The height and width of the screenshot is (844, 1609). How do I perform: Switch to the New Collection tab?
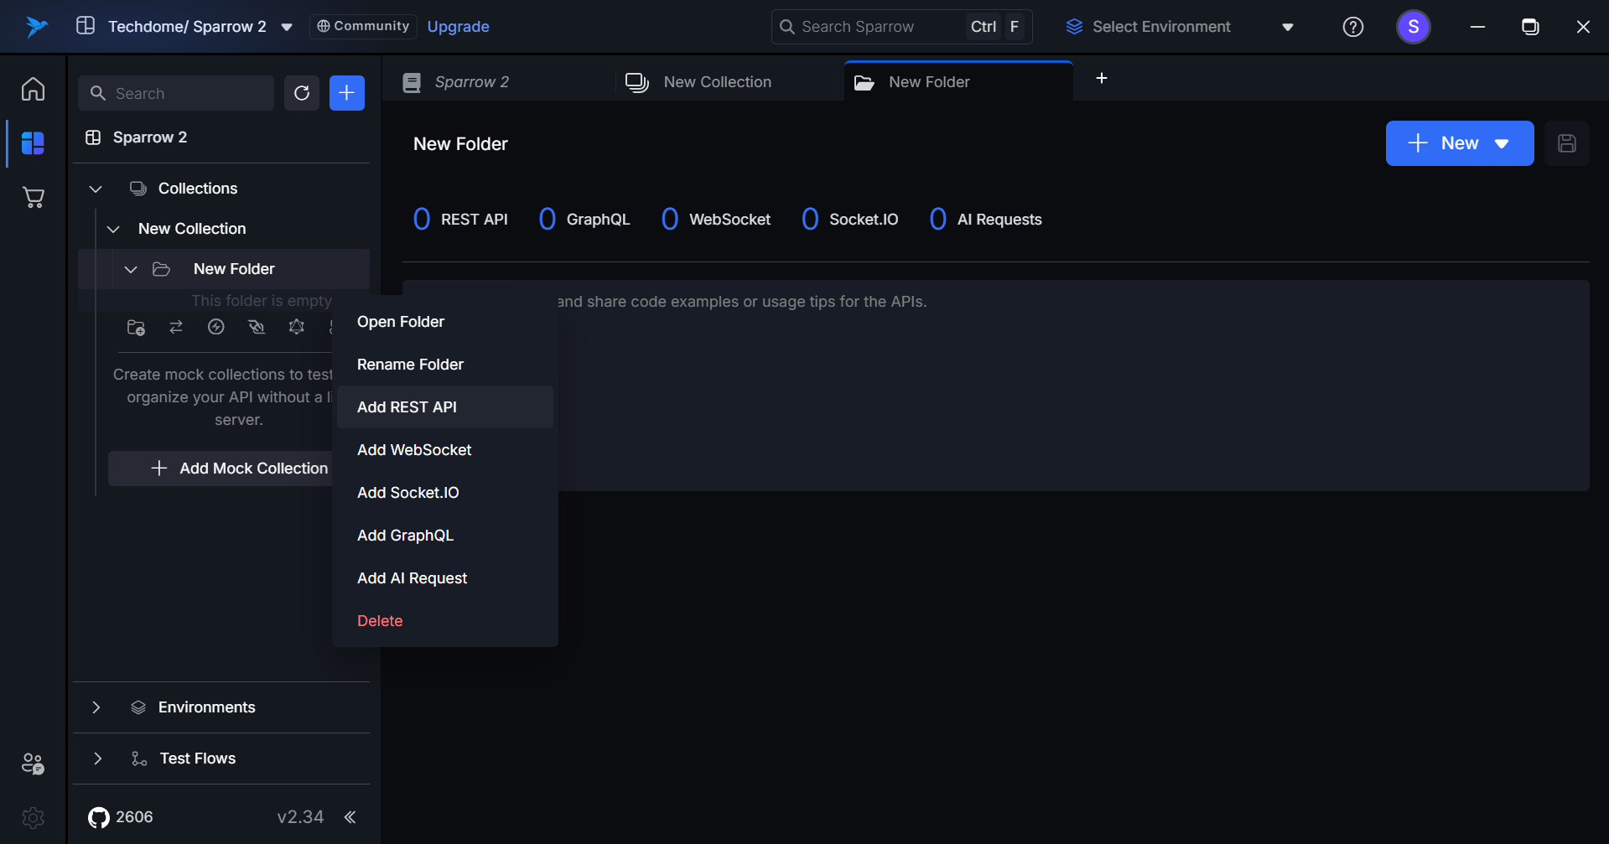pos(717,82)
